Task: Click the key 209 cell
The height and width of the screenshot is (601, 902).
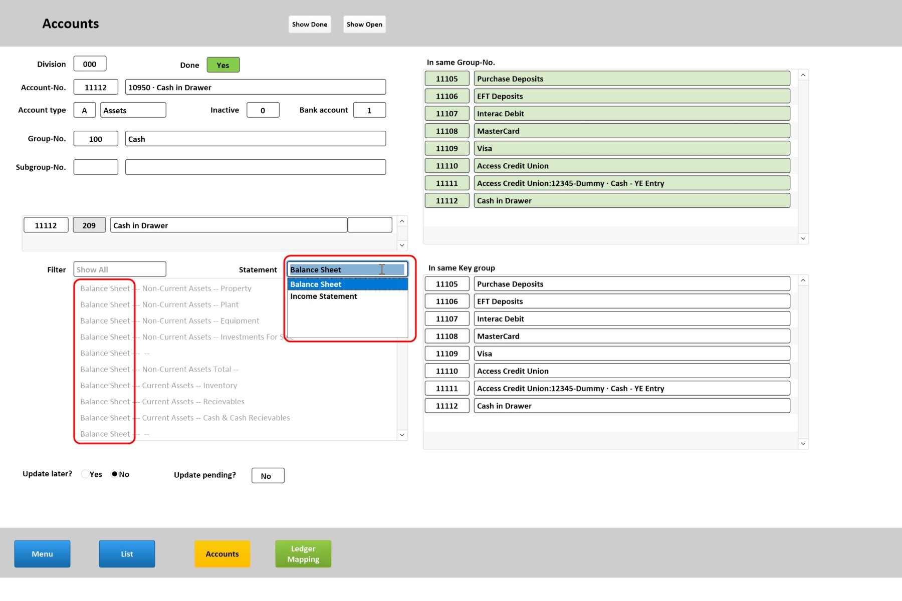Action: tap(89, 225)
